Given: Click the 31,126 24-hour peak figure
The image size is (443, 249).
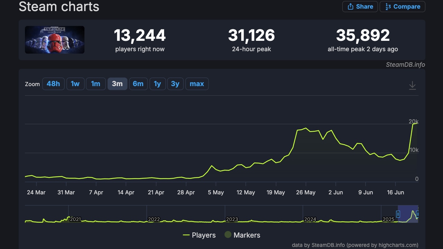Looking at the screenshot, I should tap(252, 35).
